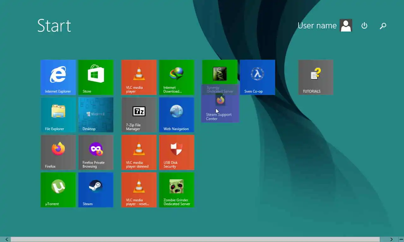
Task: Click the User name text
Action: point(317,26)
